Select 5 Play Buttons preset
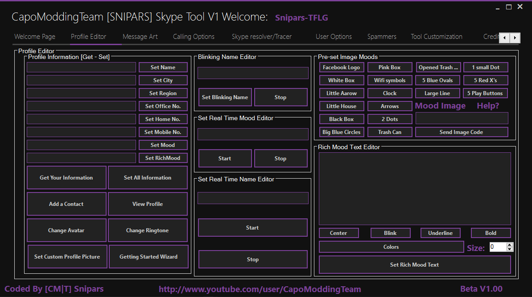The height and width of the screenshot is (297, 532). 485,93
